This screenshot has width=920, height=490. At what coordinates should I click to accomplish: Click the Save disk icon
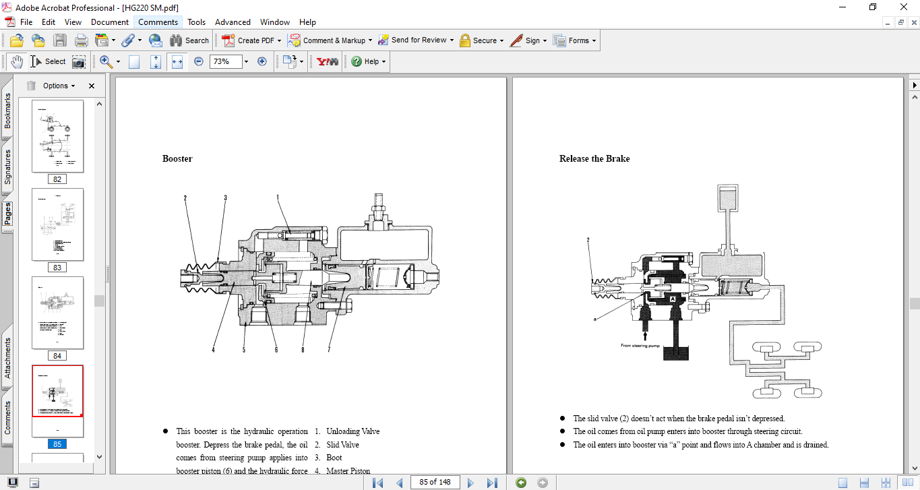tap(60, 40)
